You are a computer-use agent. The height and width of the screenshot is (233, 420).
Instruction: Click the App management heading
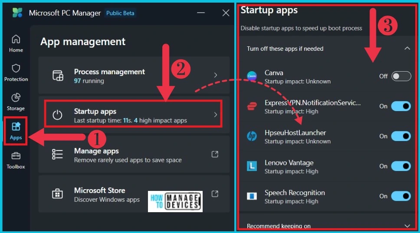point(83,42)
